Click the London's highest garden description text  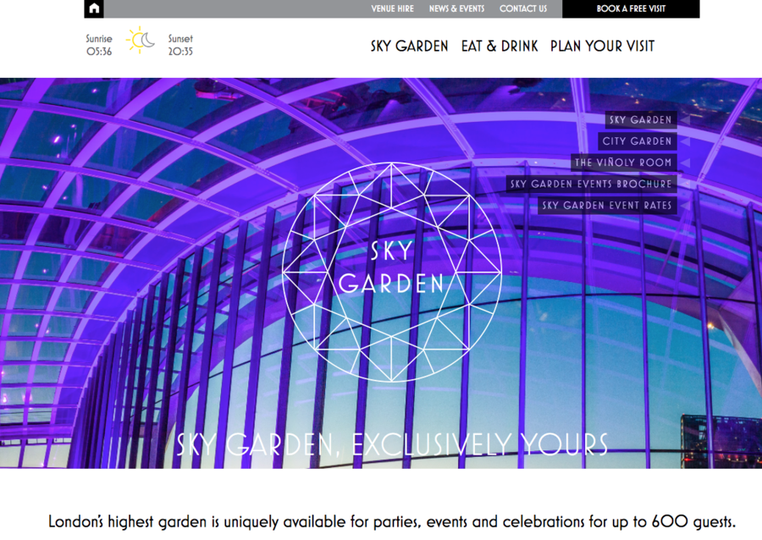pos(392,521)
